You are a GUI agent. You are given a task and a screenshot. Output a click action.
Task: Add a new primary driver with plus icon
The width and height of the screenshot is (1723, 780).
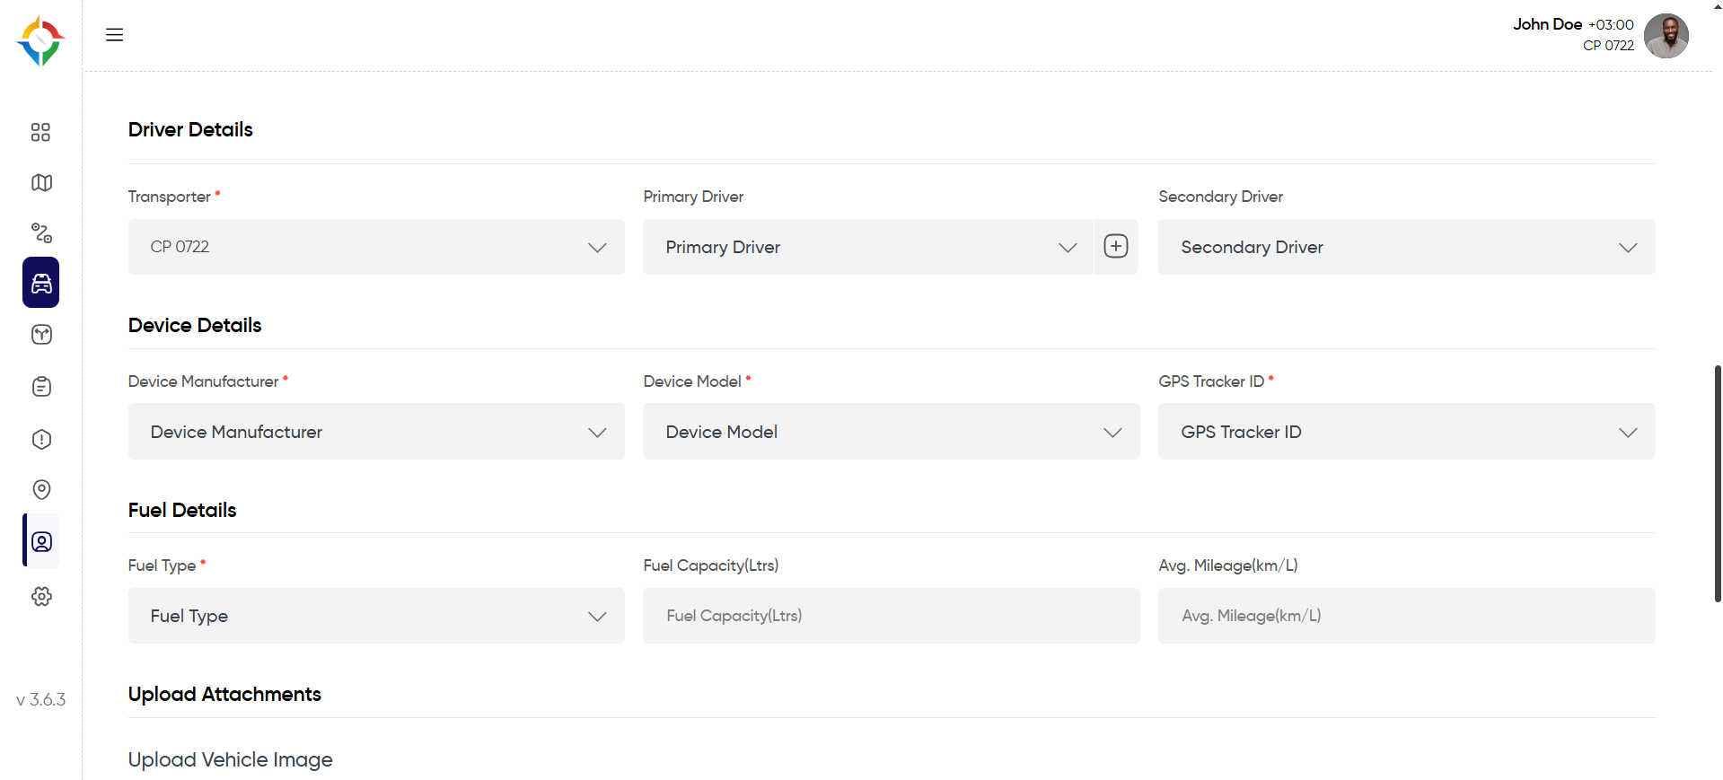(x=1116, y=247)
